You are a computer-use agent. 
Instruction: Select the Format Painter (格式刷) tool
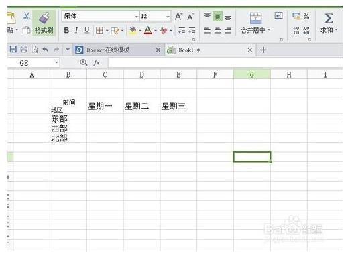click(44, 23)
